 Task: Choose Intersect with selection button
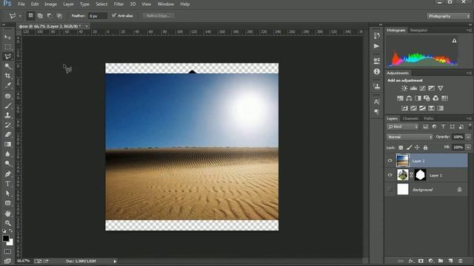click(59, 16)
